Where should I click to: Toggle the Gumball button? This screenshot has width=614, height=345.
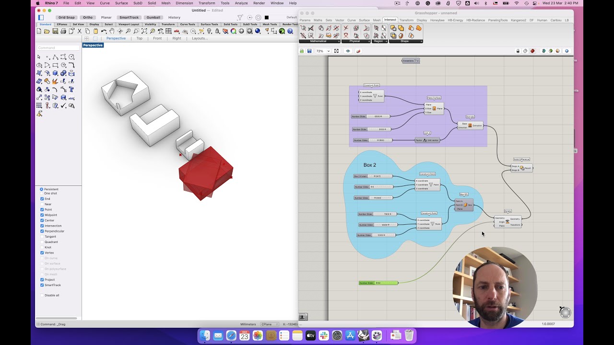(x=153, y=17)
